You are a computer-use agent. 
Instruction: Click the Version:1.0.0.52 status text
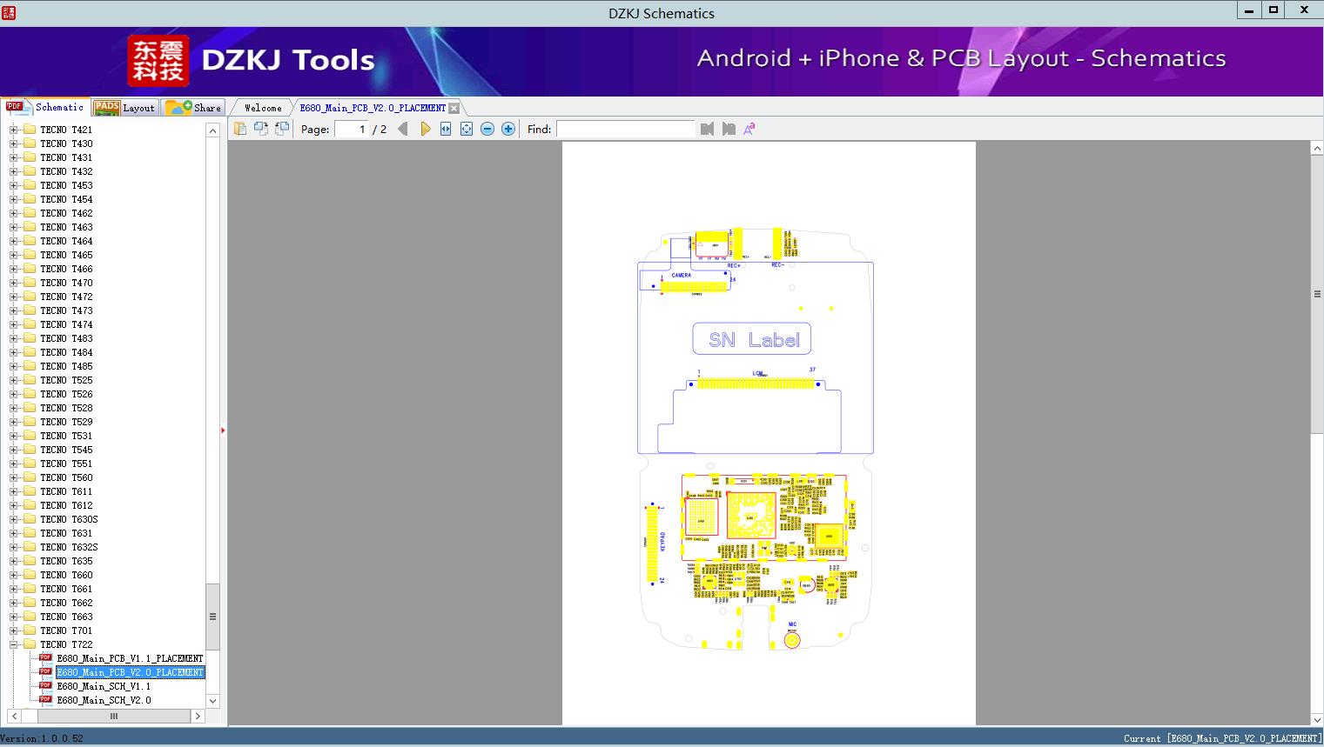[x=42, y=738]
